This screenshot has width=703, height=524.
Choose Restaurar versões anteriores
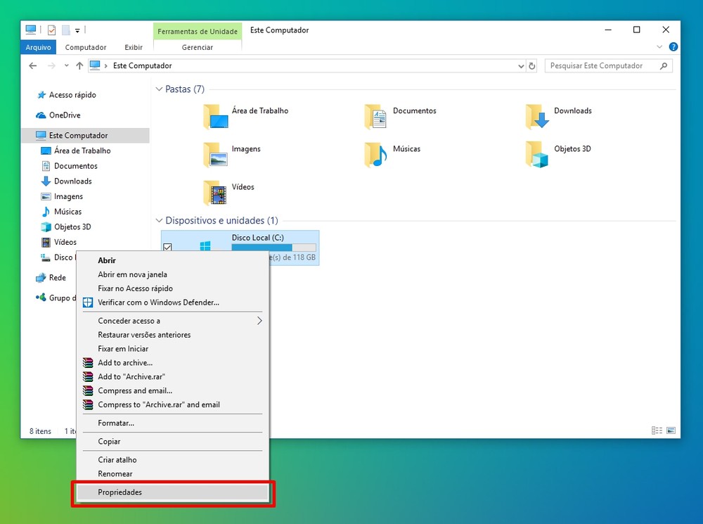pos(173,334)
